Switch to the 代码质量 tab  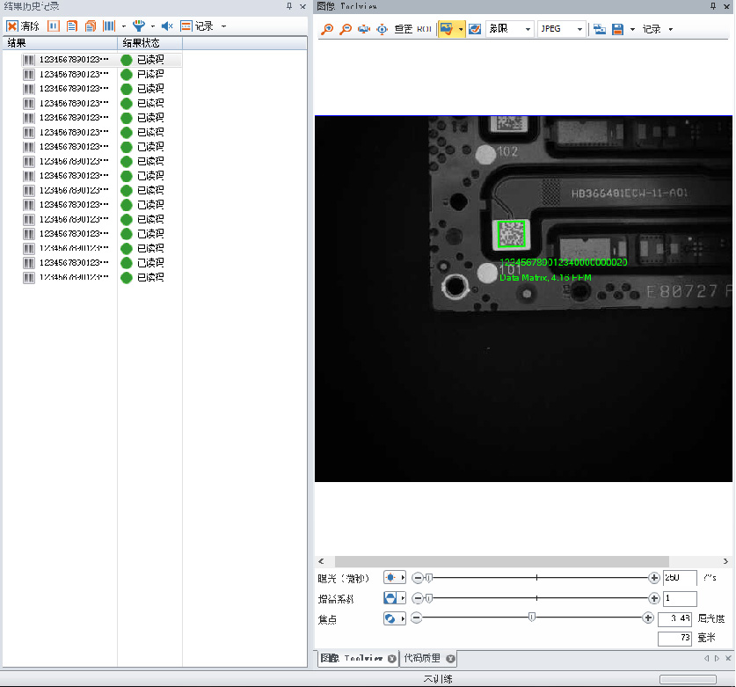coord(422,658)
